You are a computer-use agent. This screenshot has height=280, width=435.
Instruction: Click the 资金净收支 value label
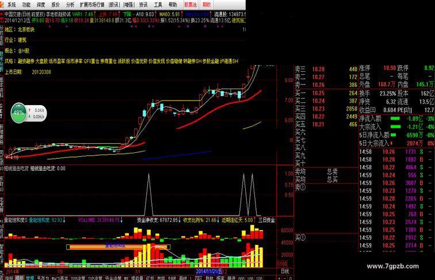click(157, 220)
